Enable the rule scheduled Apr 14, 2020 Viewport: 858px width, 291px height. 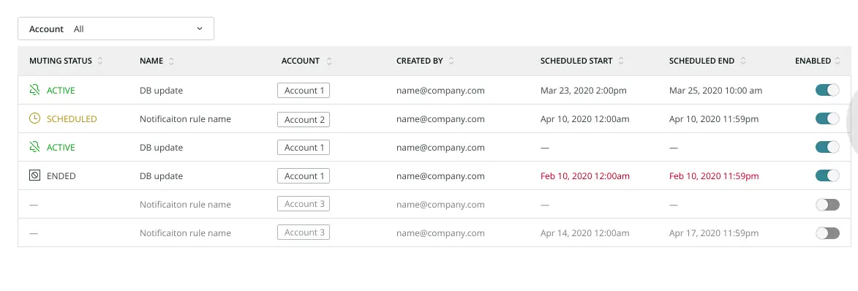pyautogui.click(x=827, y=233)
